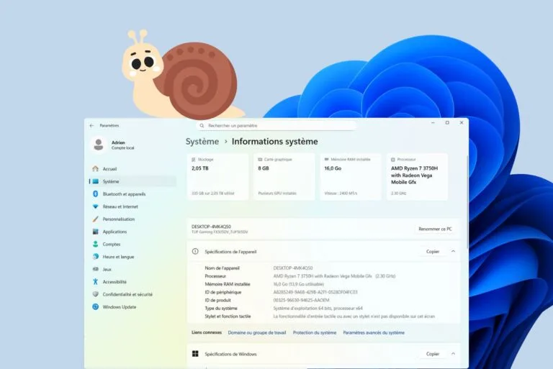
Task: Open Confidentialité et sécurité menu item
Action: [x=127, y=294]
